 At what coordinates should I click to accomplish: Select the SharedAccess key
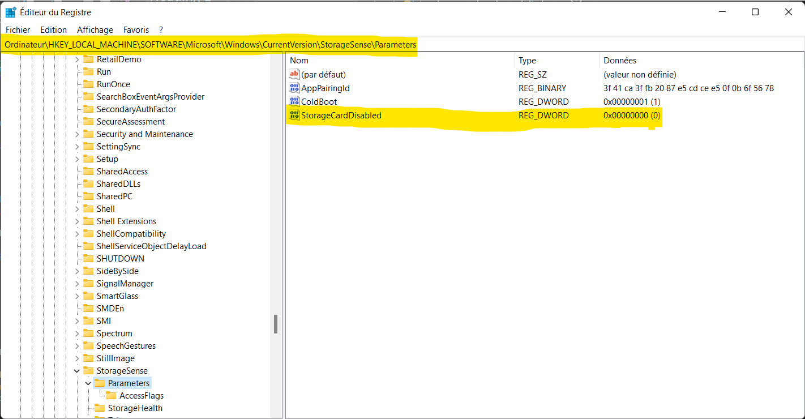pyautogui.click(x=122, y=171)
